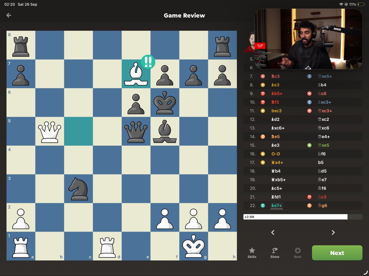Click the evaluation bar showing +2.99
The width and height of the screenshot is (369, 276).
coord(303,217)
